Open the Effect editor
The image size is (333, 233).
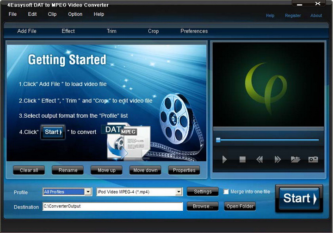[x=68, y=31]
